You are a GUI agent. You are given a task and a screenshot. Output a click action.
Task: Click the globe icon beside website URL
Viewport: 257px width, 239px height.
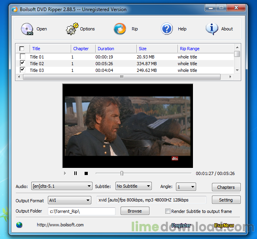point(19,225)
